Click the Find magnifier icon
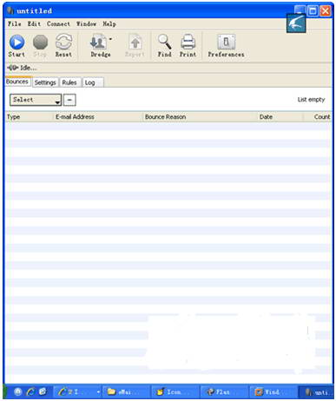Image resolution: width=336 pixels, height=401 pixels. [164, 42]
